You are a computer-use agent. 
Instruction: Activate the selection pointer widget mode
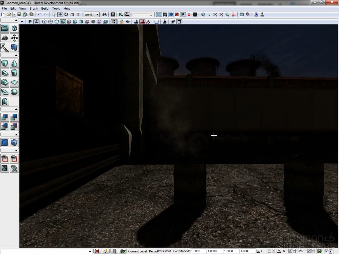click(54, 15)
